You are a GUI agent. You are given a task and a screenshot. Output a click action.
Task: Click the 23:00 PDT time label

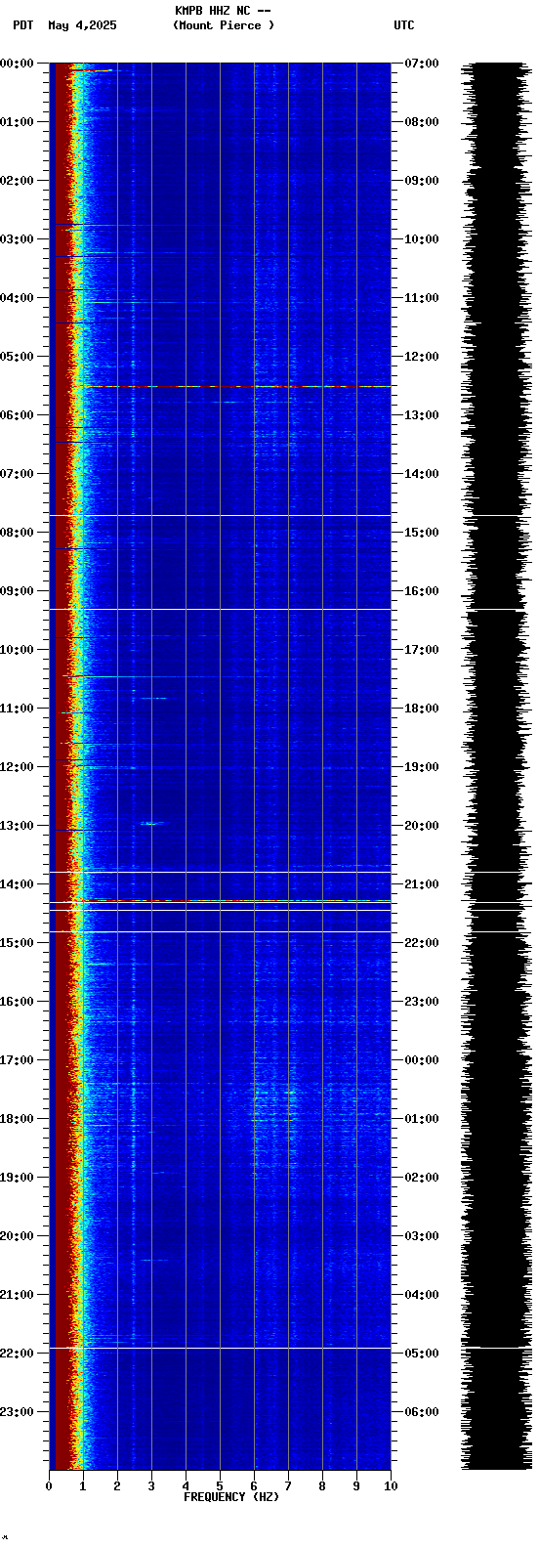point(17,1412)
